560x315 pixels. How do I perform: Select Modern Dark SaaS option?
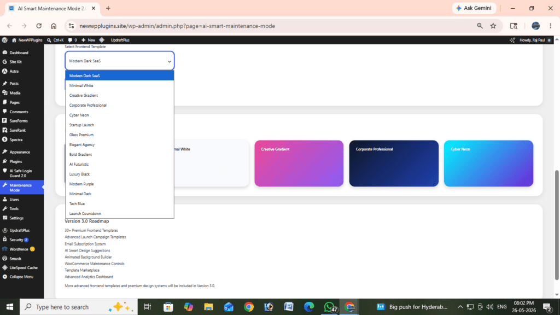click(120, 75)
